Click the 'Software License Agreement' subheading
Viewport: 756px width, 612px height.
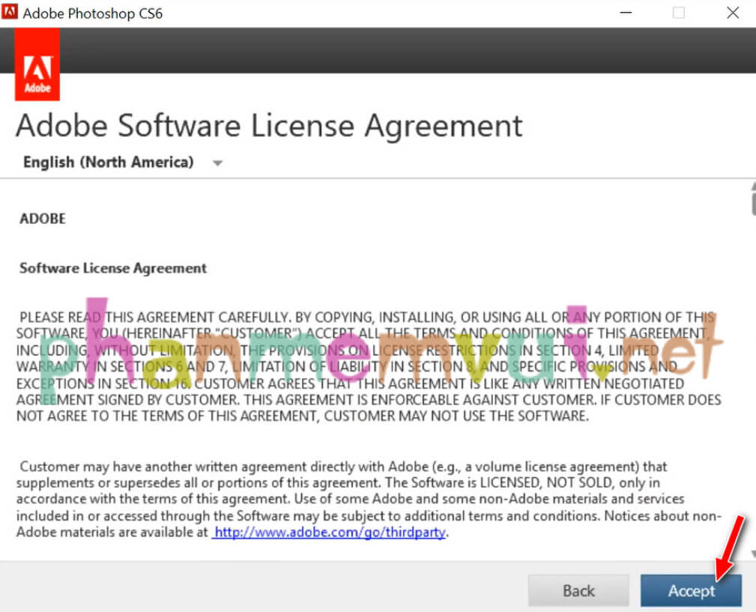tap(113, 268)
